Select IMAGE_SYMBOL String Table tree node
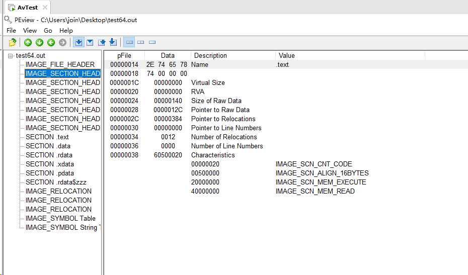This screenshot has height=275, width=468. pos(63,227)
